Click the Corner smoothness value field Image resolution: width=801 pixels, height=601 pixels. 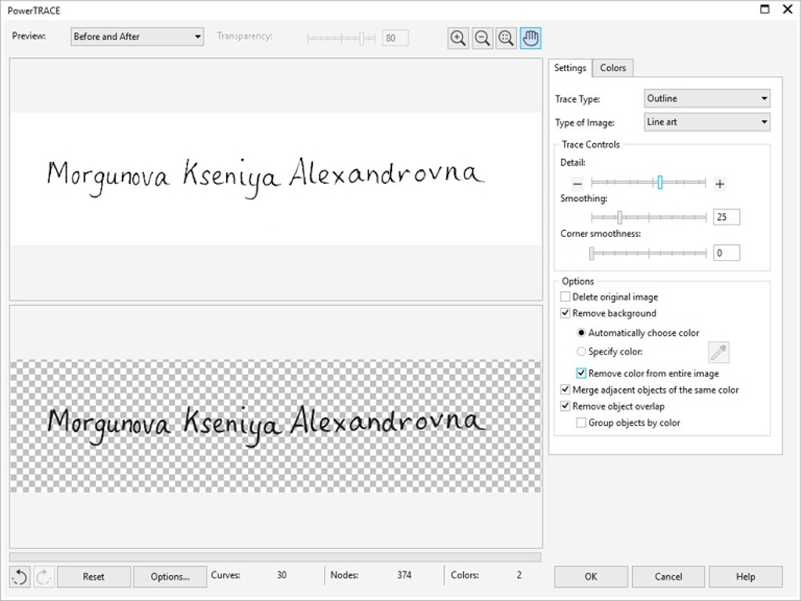pyautogui.click(x=726, y=253)
